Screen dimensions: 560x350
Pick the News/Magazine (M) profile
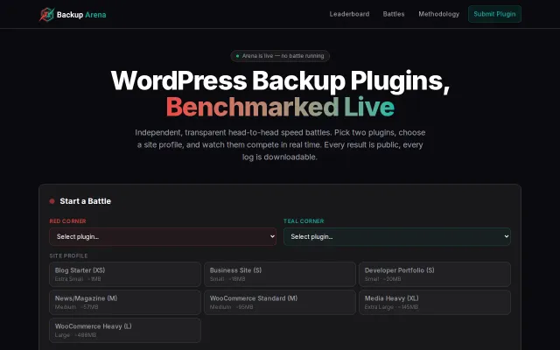click(125, 302)
